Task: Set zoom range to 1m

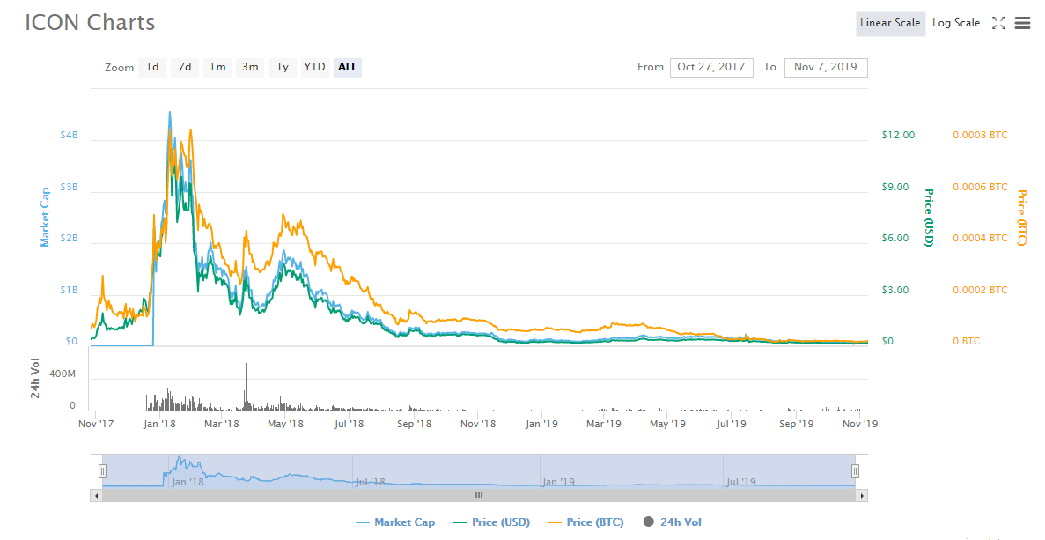Action: 217,67
